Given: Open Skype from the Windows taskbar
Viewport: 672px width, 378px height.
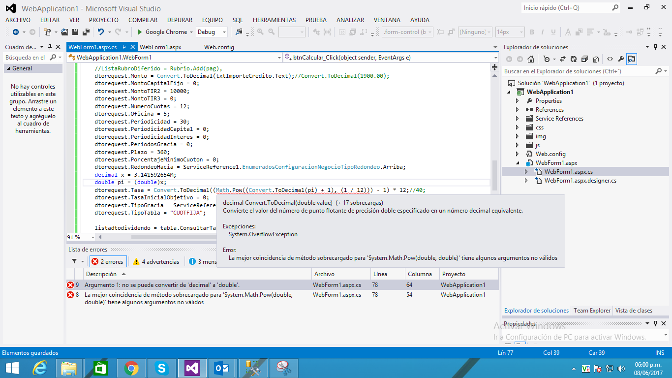Looking at the screenshot, I should tap(161, 368).
